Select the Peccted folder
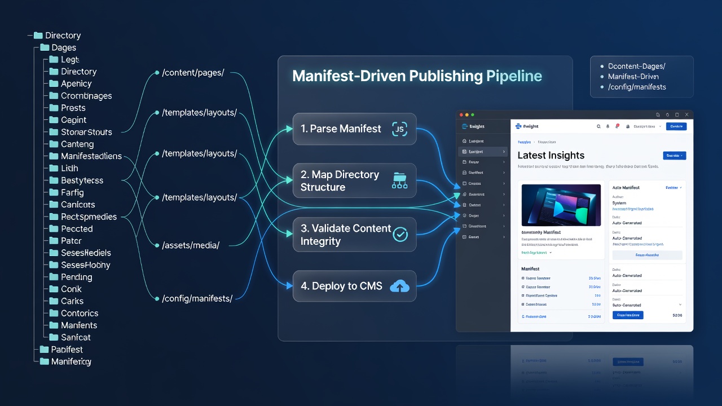Screen dimensions: 722x406 point(71,228)
